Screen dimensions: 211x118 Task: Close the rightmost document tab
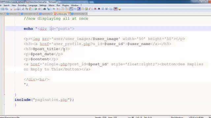pos(86,14)
